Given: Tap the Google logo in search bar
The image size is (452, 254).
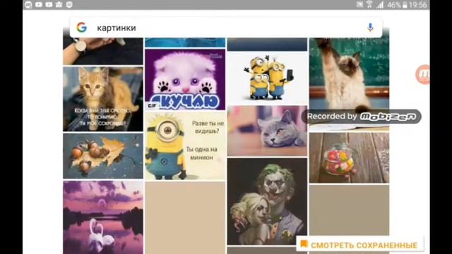Looking at the screenshot, I should pyautogui.click(x=82, y=28).
